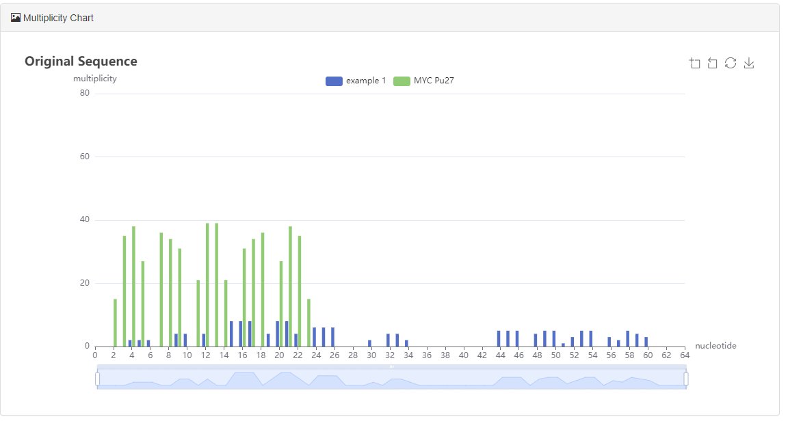Click the image icon beside Multiplicity Chart
The width and height of the screenshot is (788, 421).
click(15, 16)
